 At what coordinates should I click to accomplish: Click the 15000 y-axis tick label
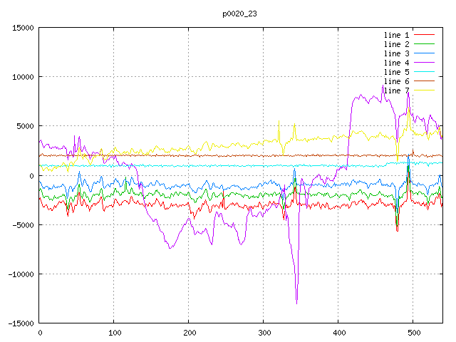click(23, 28)
